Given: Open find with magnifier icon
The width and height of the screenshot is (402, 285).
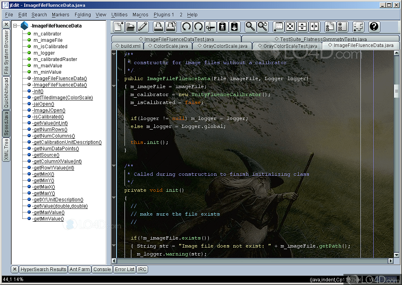Looking at the screenshot, I should 250,27.
